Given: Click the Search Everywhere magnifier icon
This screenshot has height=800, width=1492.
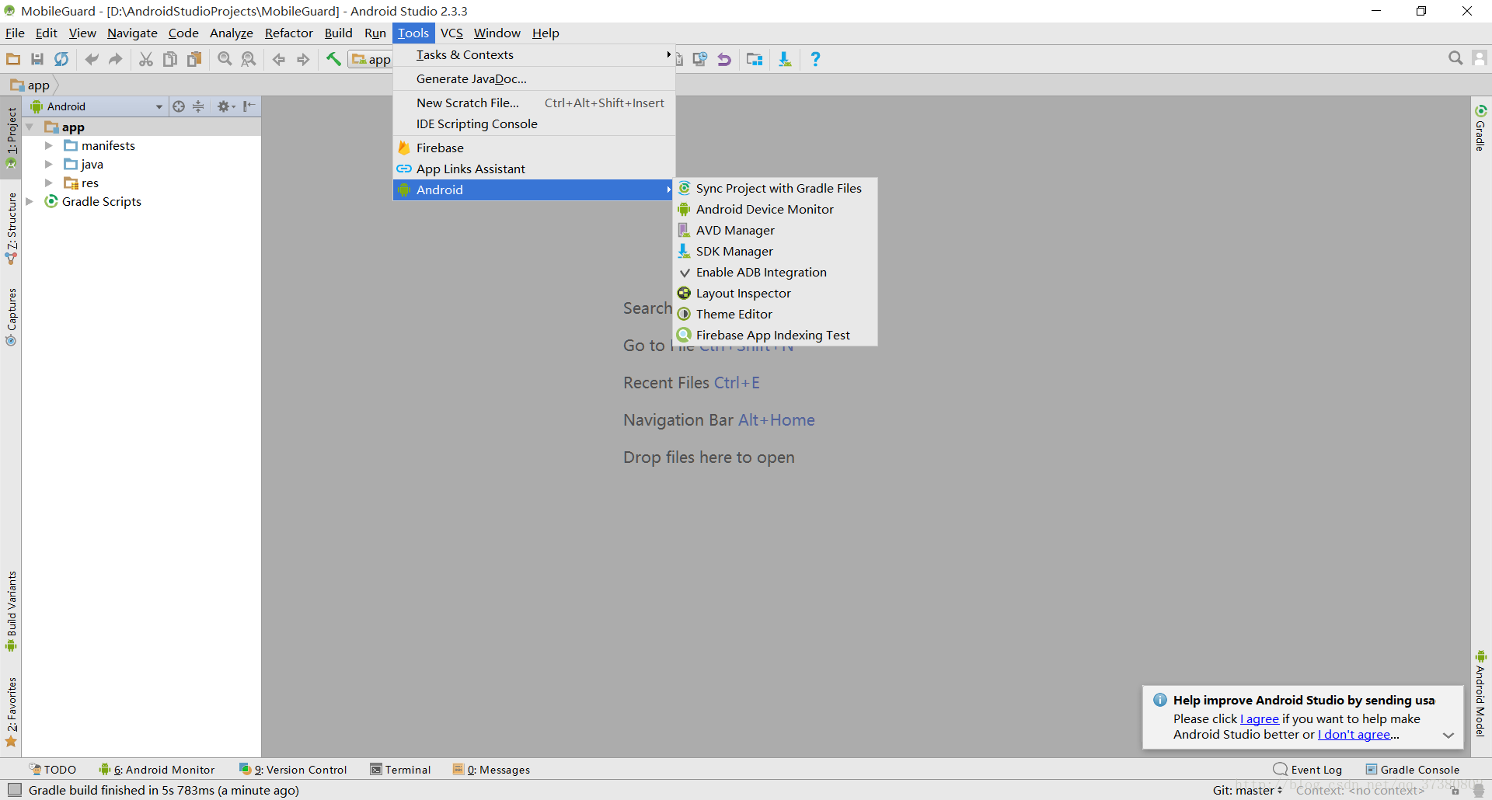Looking at the screenshot, I should pyautogui.click(x=1455, y=58).
